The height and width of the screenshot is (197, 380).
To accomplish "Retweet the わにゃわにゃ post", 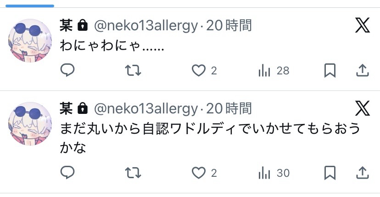I will 133,70.
